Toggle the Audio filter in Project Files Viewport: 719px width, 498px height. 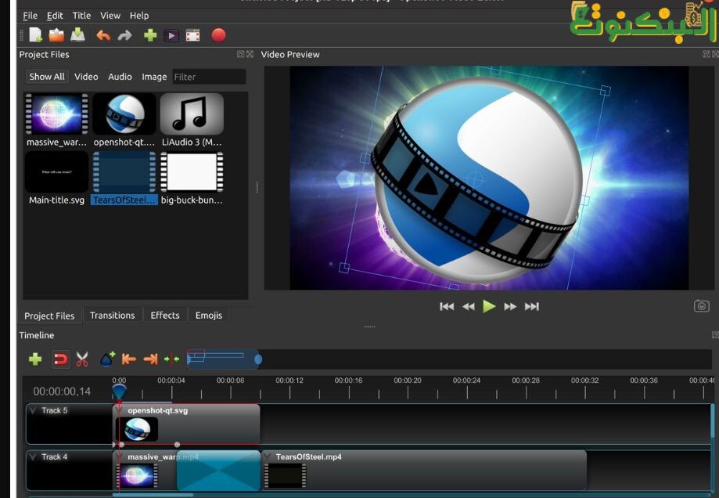(x=120, y=77)
